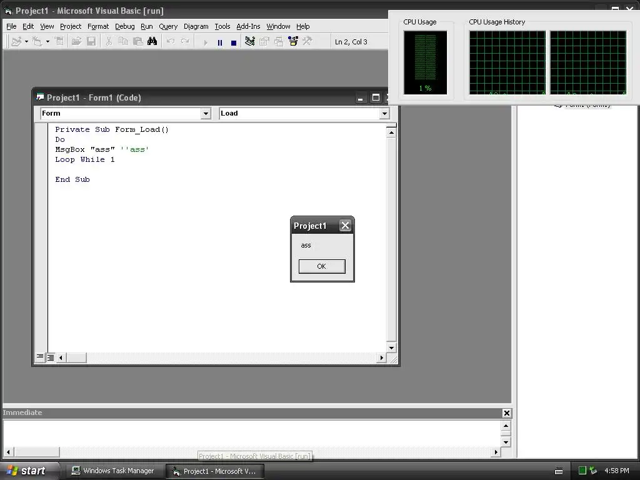640x480 pixels.
Task: Click the Paste clipboard icon
Action: 138,42
